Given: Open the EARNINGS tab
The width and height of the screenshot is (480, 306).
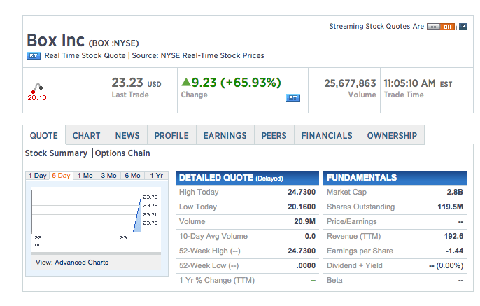Looking at the screenshot, I should click(x=225, y=135).
